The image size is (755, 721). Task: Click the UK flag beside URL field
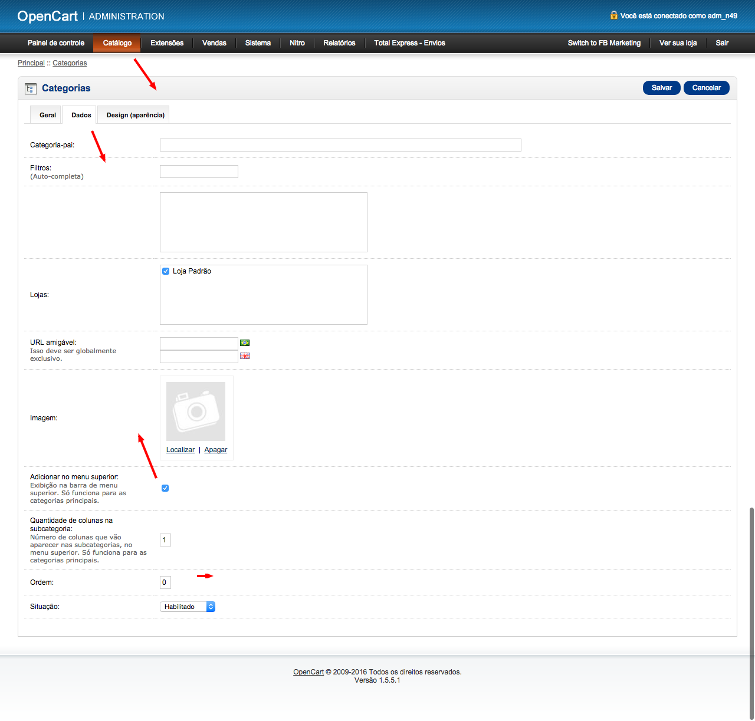245,355
